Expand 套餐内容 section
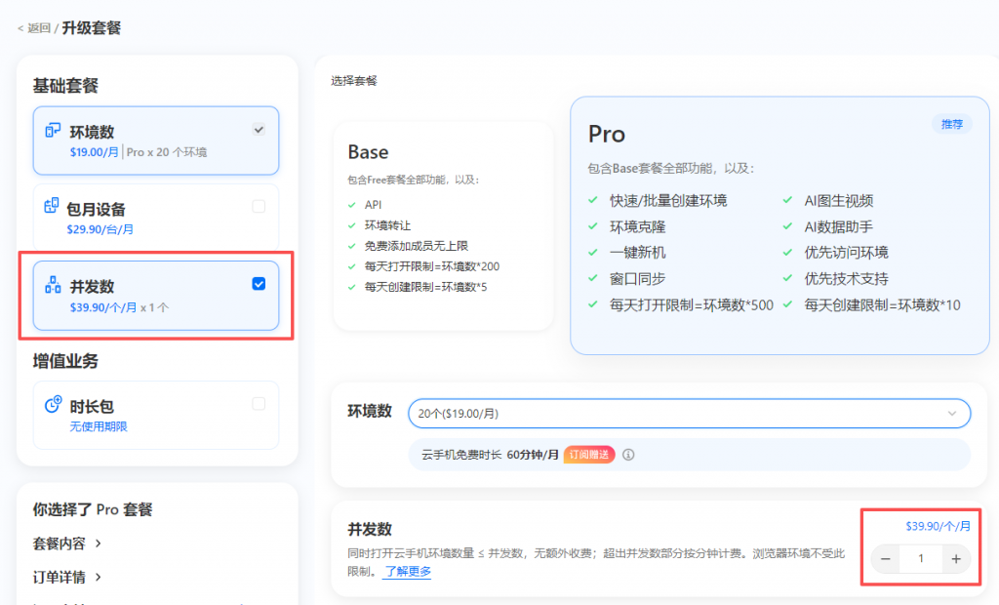Image resolution: width=999 pixels, height=605 pixels. coord(67,543)
